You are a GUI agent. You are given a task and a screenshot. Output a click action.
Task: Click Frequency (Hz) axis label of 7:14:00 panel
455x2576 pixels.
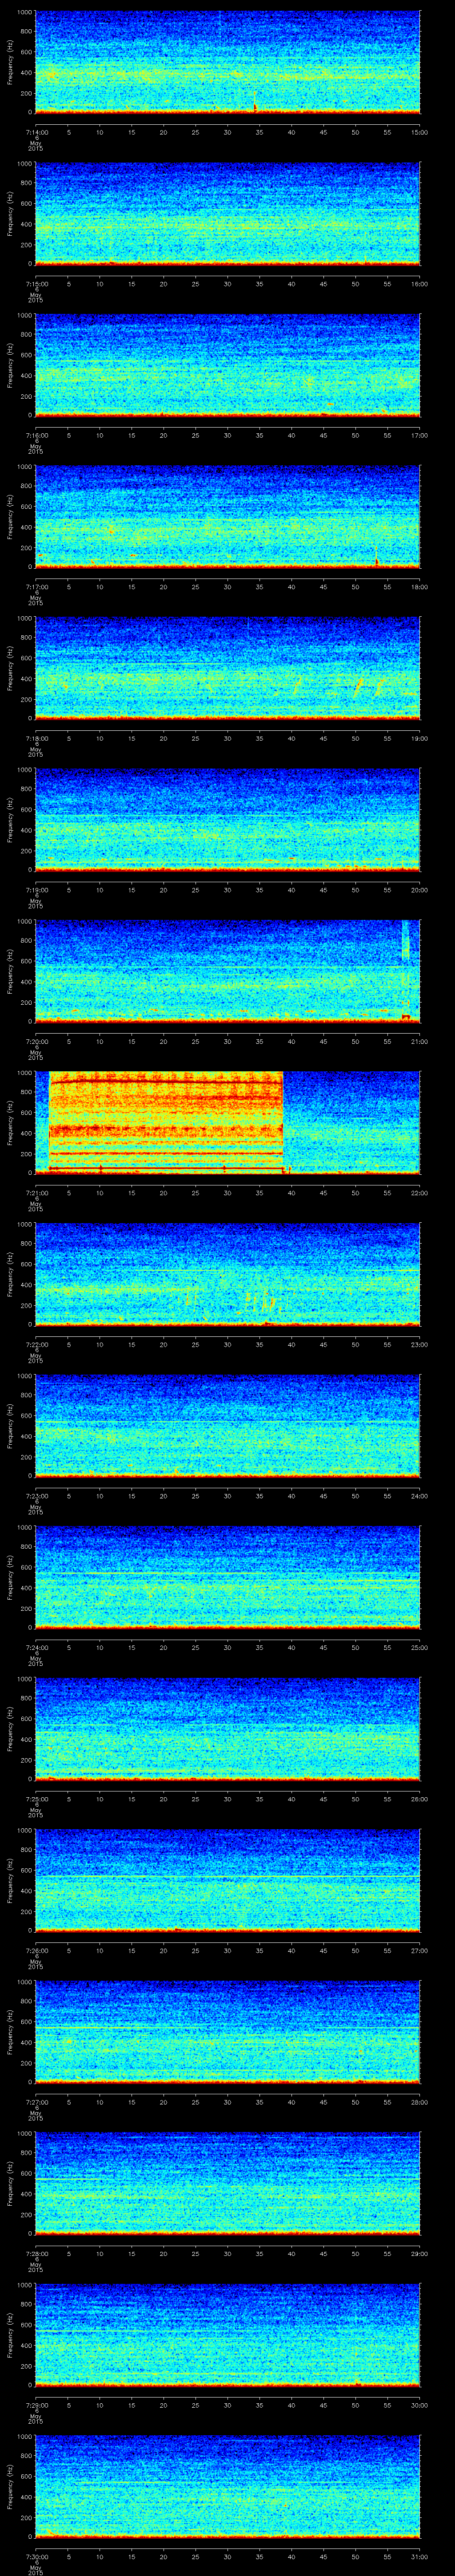pos(10,62)
